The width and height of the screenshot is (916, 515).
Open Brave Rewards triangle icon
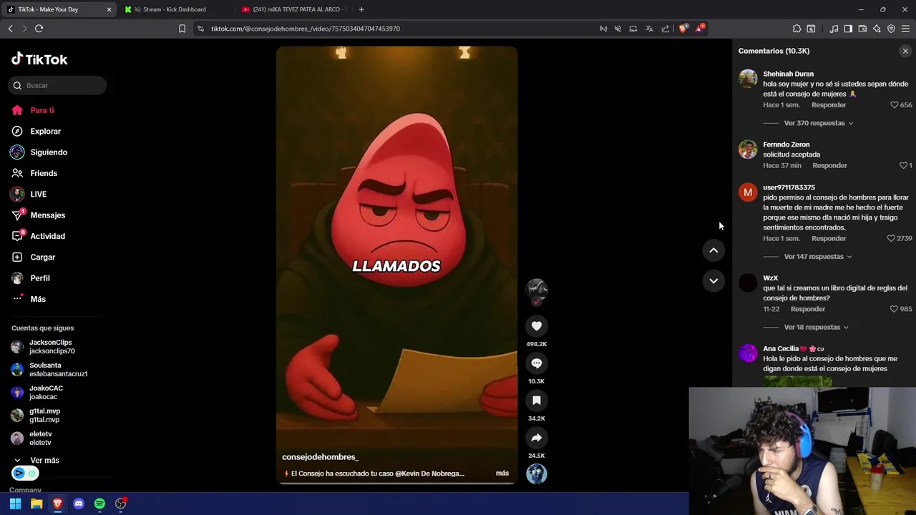point(700,29)
